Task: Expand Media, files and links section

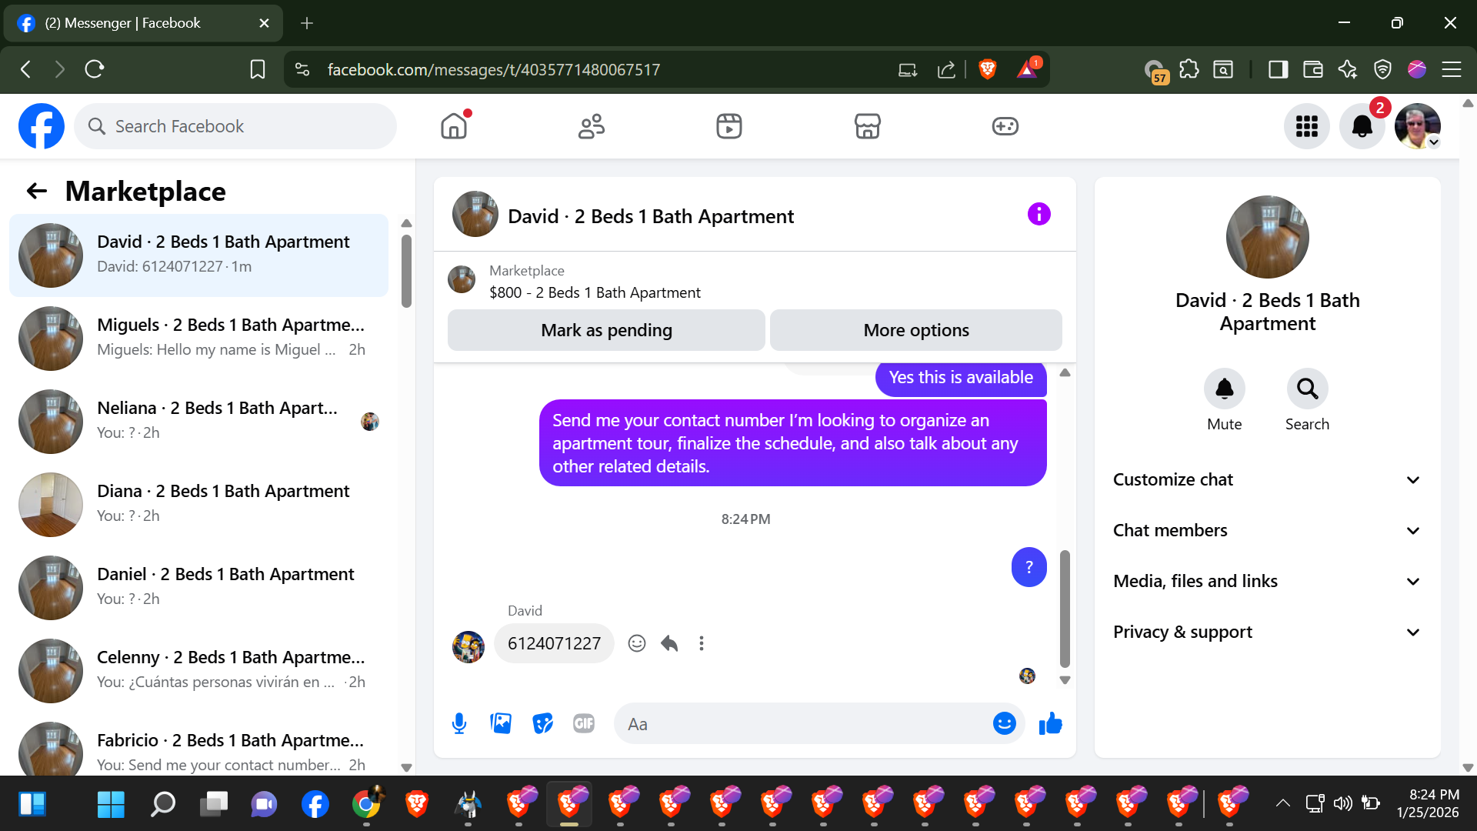Action: click(1267, 582)
